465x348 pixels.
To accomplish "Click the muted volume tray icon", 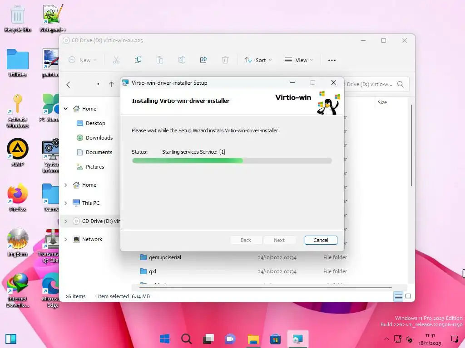I will coord(409,339).
